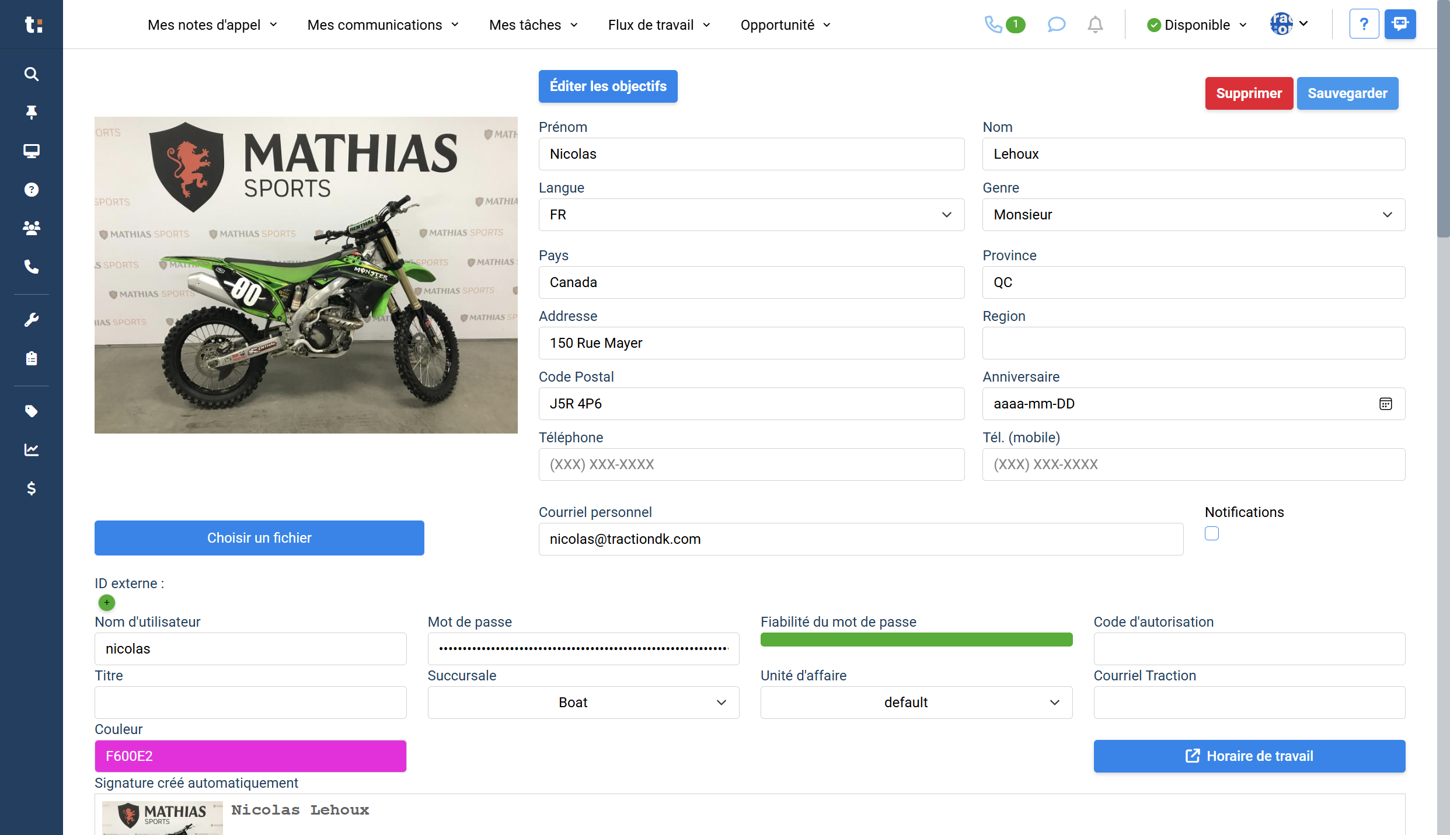Click the dollar sign icon in sidebar
1450x835 pixels.
pyautogui.click(x=32, y=488)
